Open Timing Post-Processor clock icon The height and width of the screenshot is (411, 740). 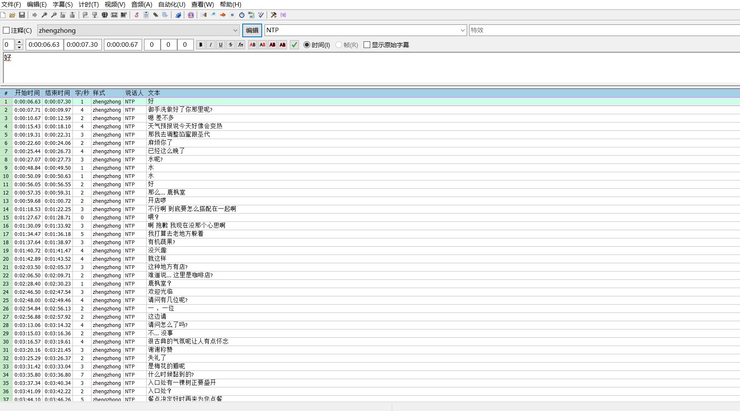pos(242,15)
